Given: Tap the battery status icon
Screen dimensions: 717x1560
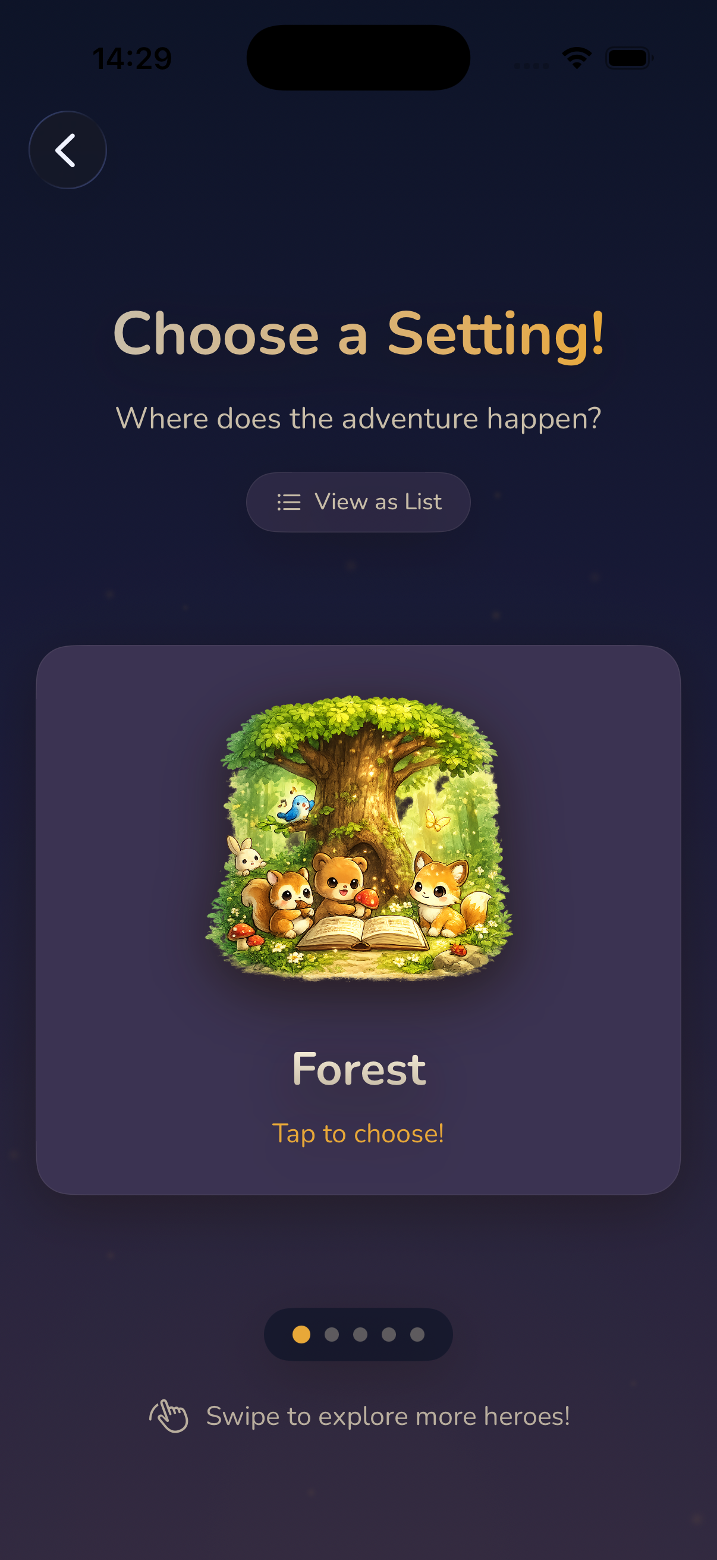Looking at the screenshot, I should tap(629, 58).
